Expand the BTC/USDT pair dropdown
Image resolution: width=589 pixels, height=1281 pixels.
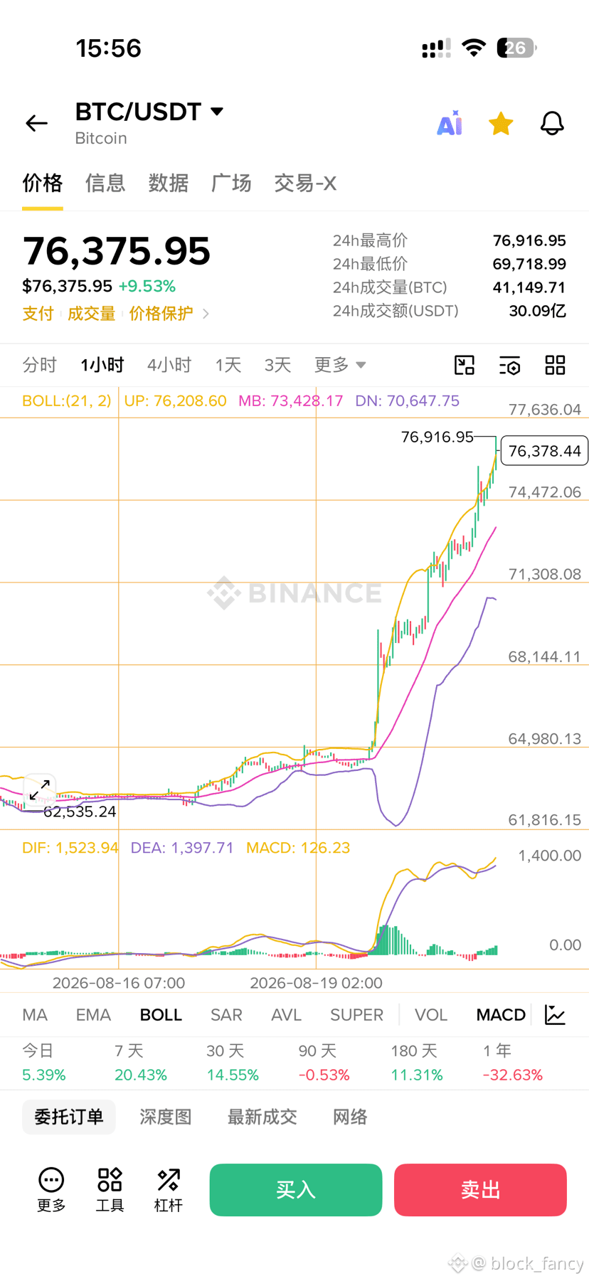click(217, 112)
